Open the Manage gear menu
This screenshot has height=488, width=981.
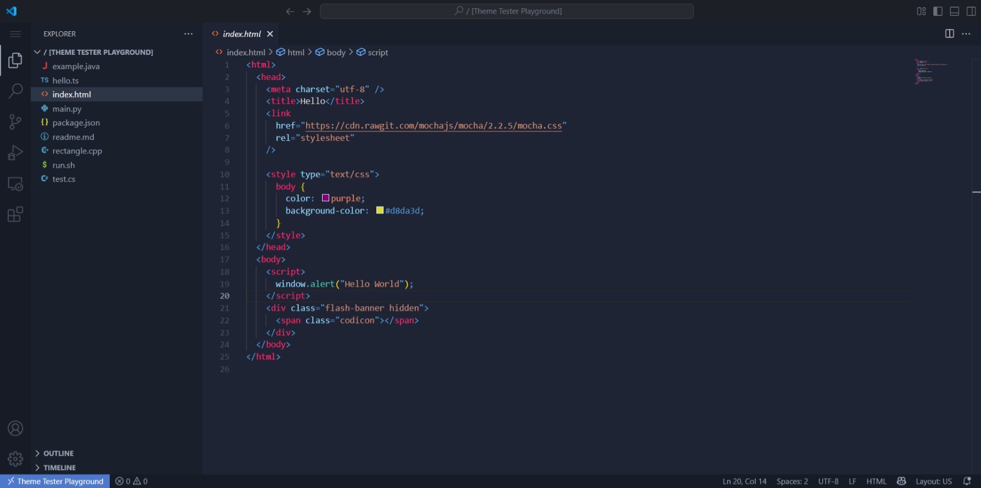[x=15, y=459]
